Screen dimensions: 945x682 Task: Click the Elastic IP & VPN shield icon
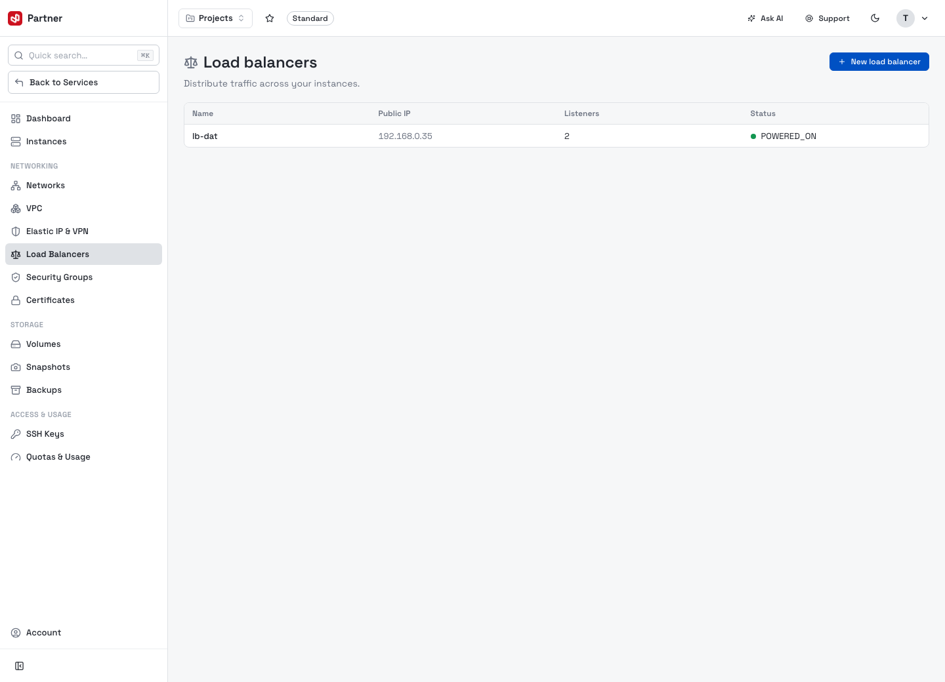(16, 231)
